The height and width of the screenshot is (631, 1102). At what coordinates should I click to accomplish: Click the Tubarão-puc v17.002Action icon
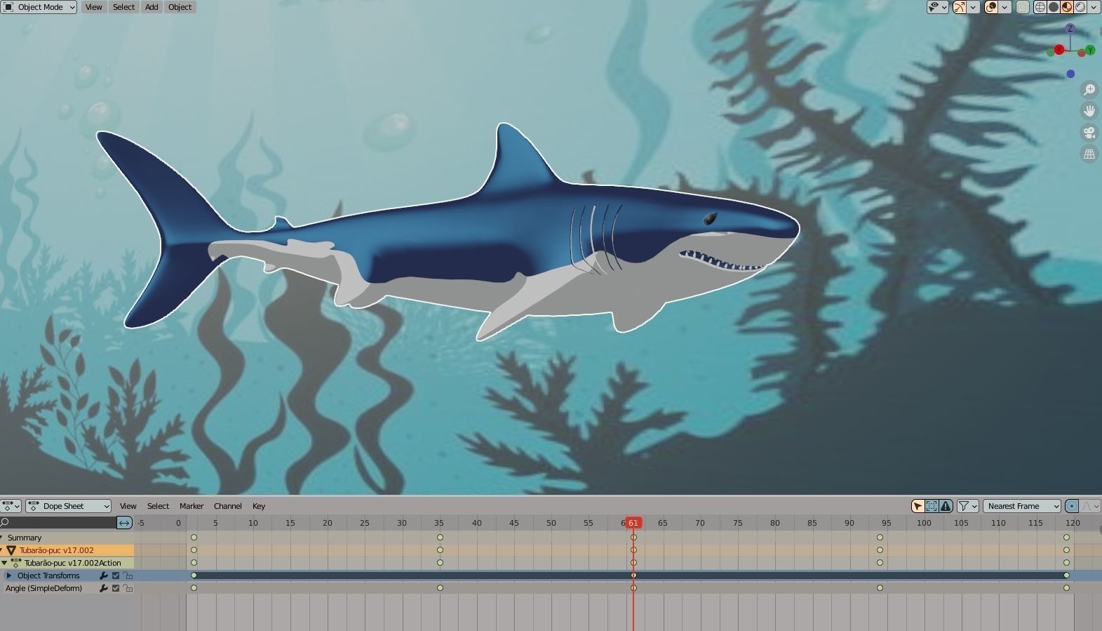[16, 563]
